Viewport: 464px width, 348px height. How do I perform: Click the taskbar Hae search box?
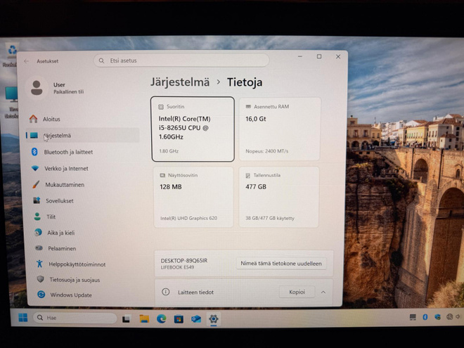click(75, 318)
